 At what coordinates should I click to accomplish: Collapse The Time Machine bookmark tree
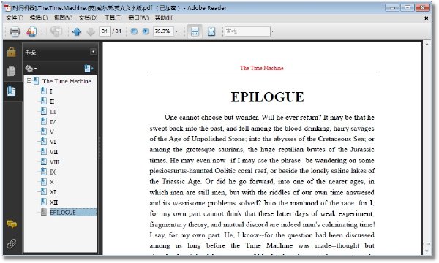click(29, 81)
